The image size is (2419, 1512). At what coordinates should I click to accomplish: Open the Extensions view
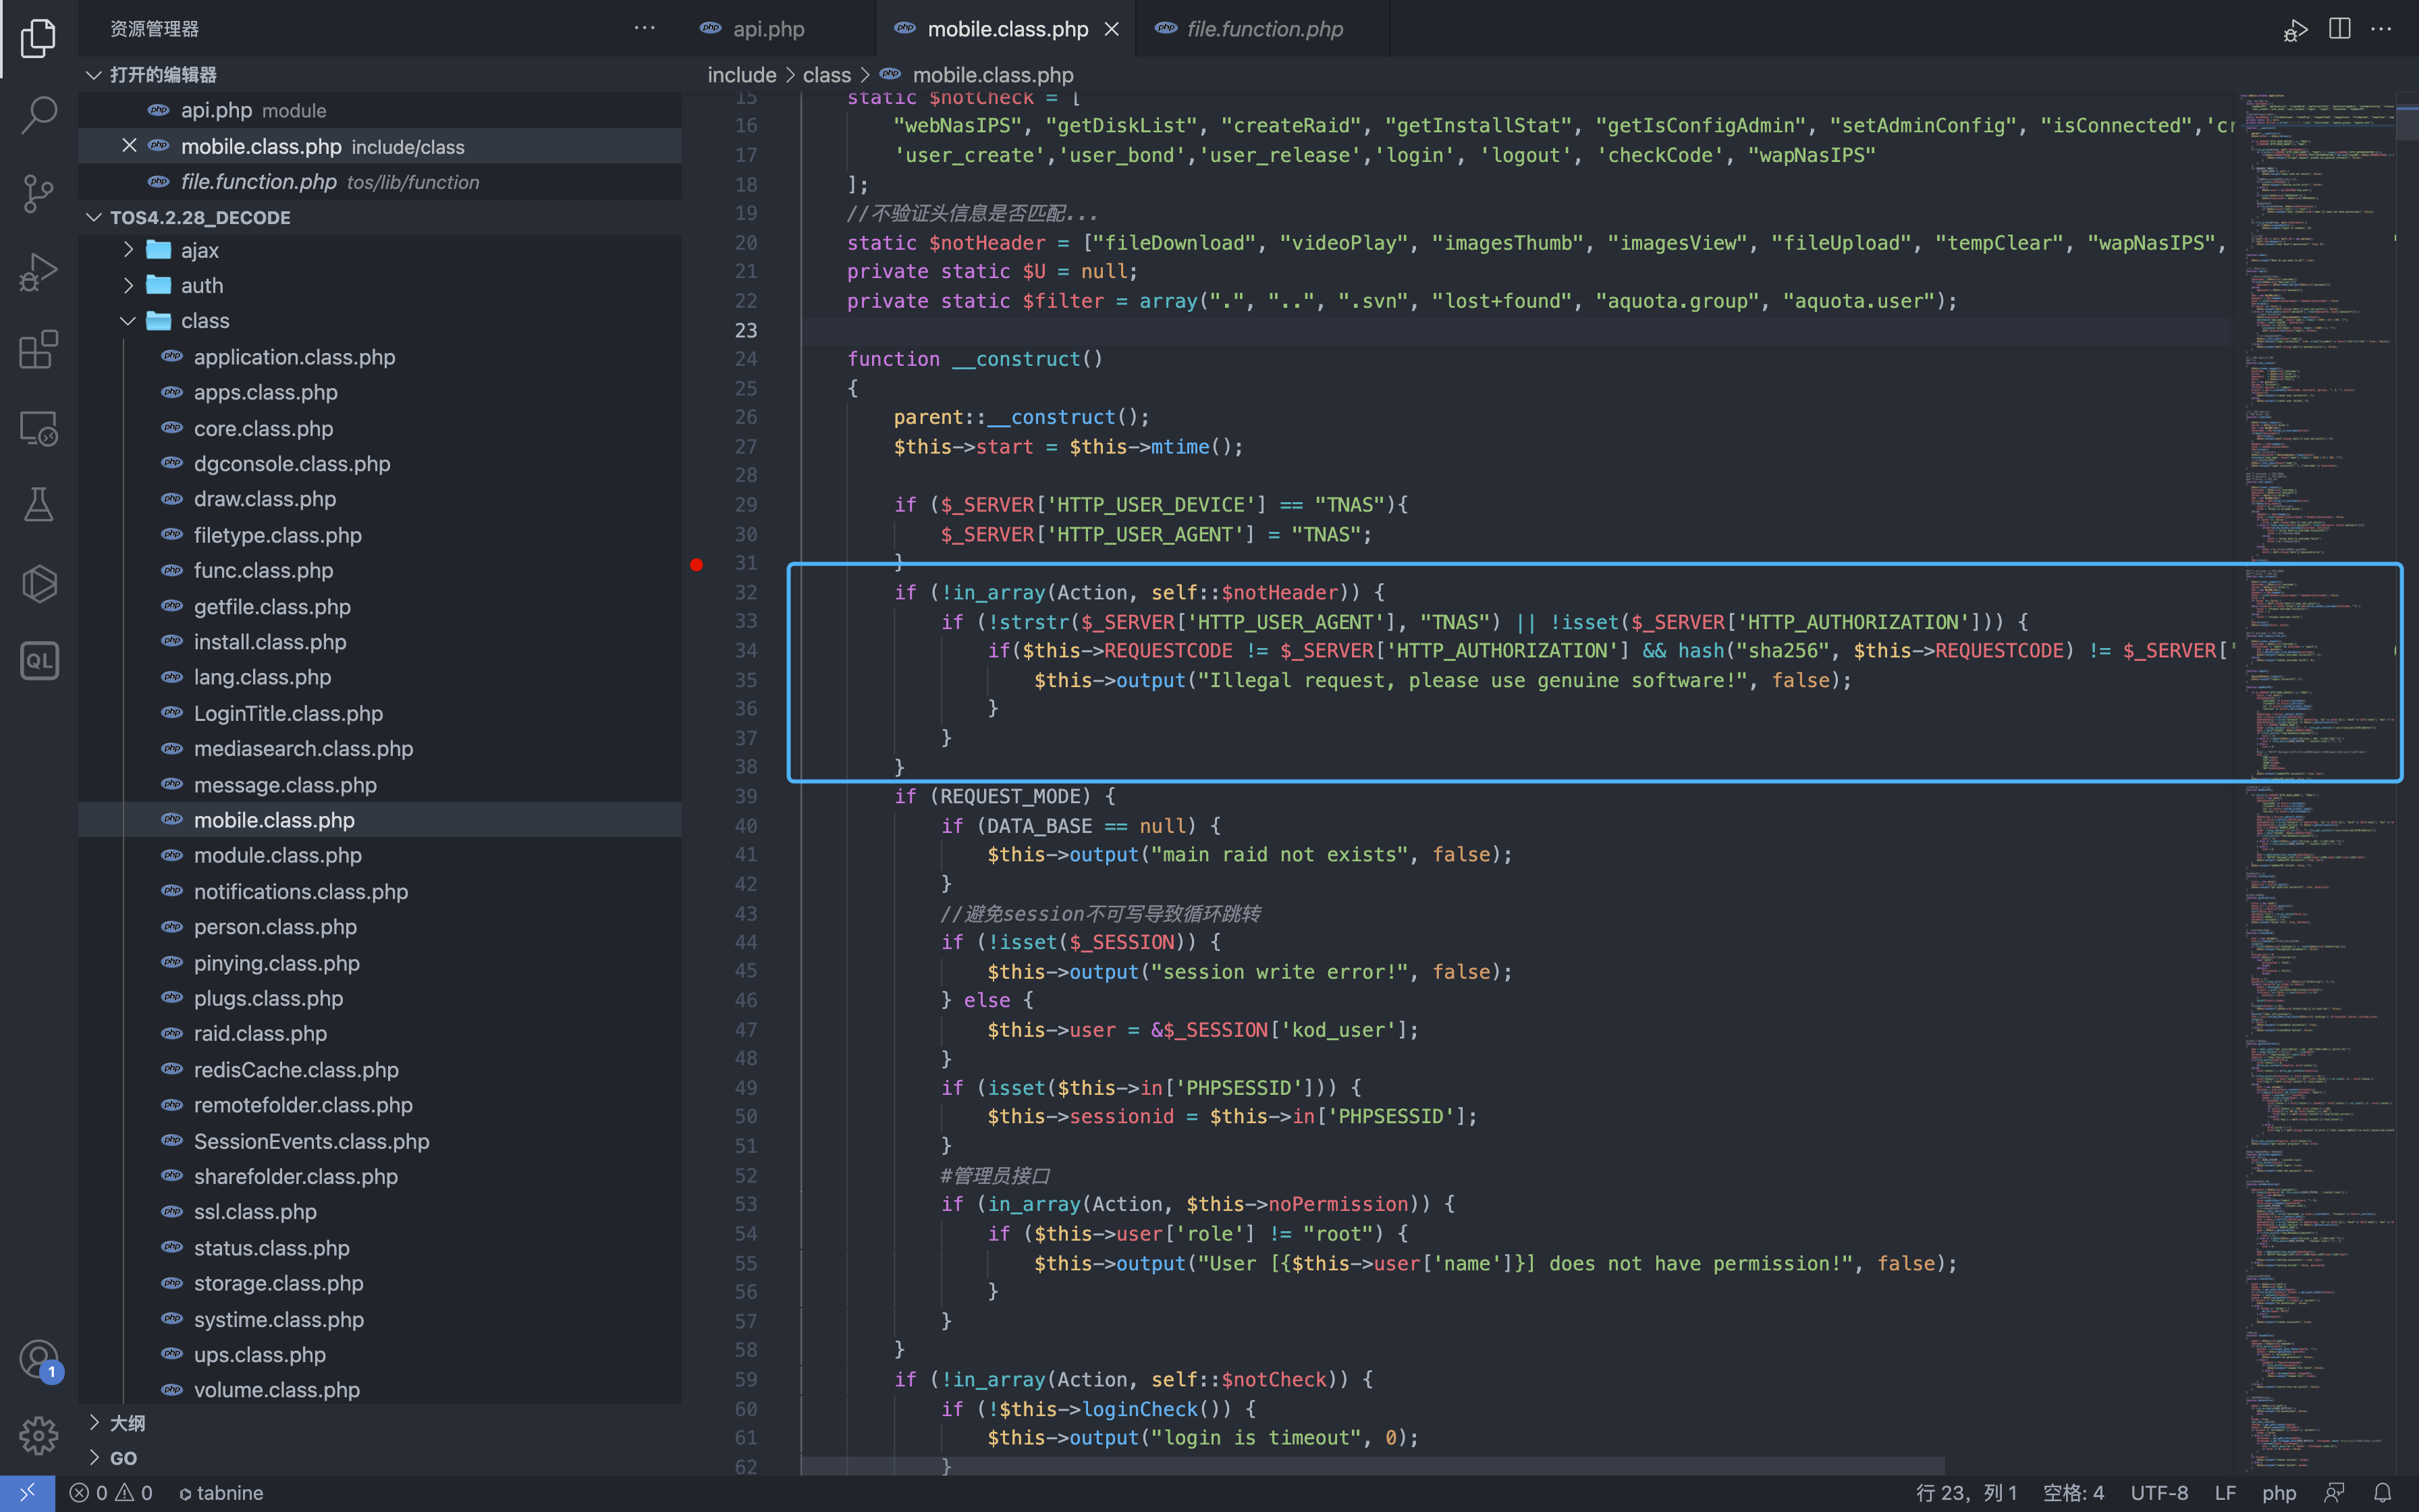(38, 350)
